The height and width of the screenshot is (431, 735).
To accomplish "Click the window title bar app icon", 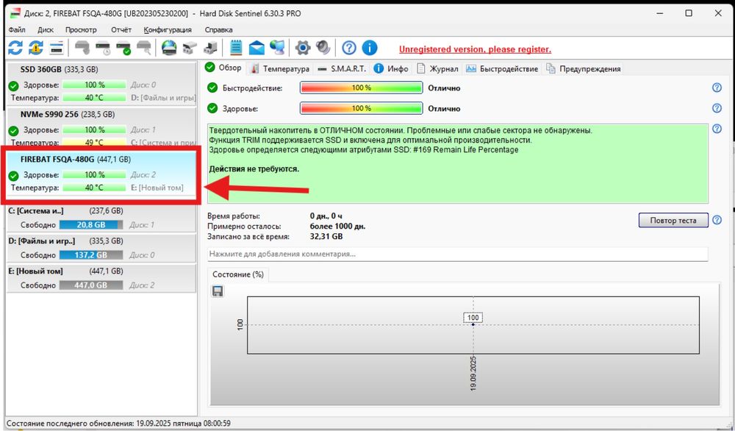I will (15, 13).
